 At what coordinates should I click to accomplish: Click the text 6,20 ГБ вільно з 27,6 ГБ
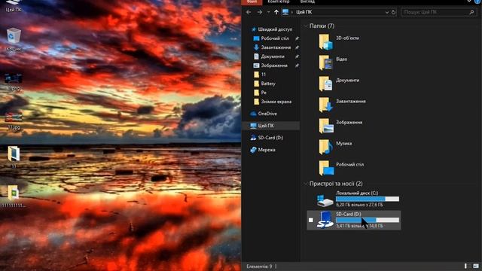pyautogui.click(x=359, y=205)
